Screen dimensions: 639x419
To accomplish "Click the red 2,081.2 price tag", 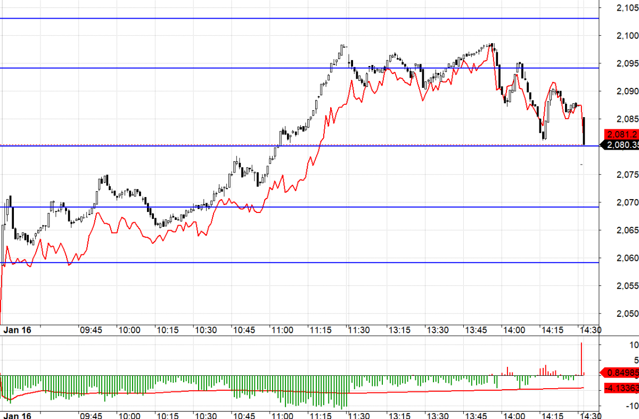I will click(x=621, y=134).
